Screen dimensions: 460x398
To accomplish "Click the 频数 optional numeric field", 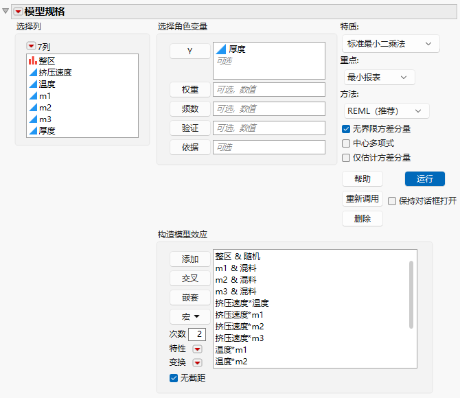I will point(269,109).
